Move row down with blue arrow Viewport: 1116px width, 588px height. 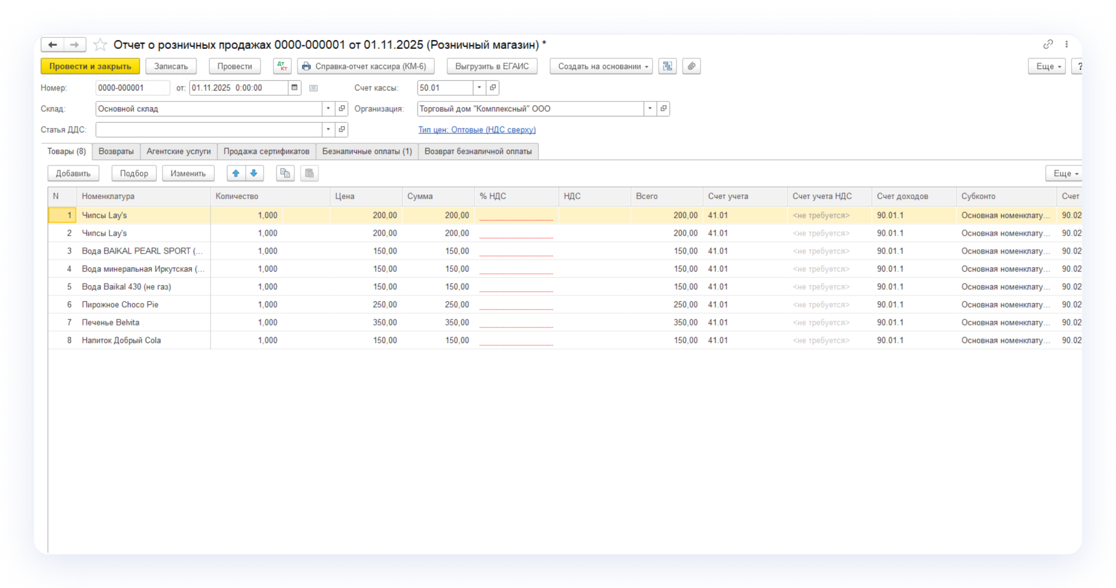(254, 173)
